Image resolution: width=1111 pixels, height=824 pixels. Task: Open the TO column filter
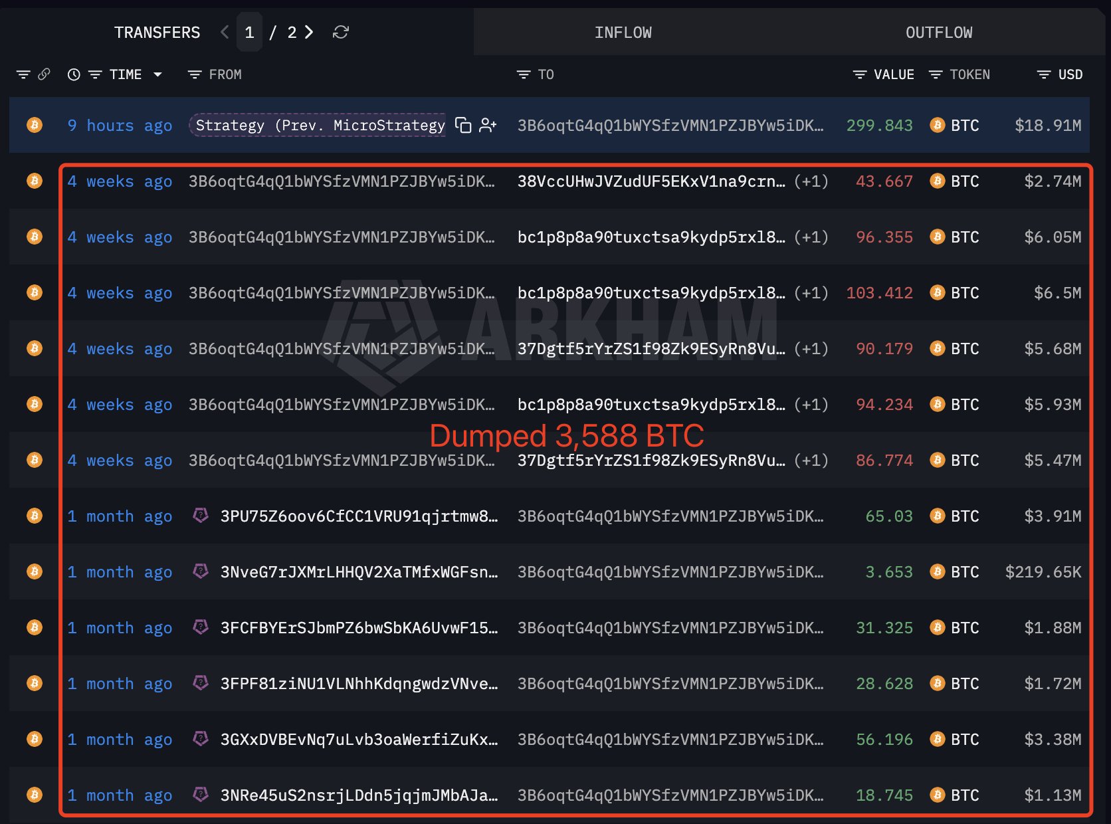pyautogui.click(x=524, y=74)
